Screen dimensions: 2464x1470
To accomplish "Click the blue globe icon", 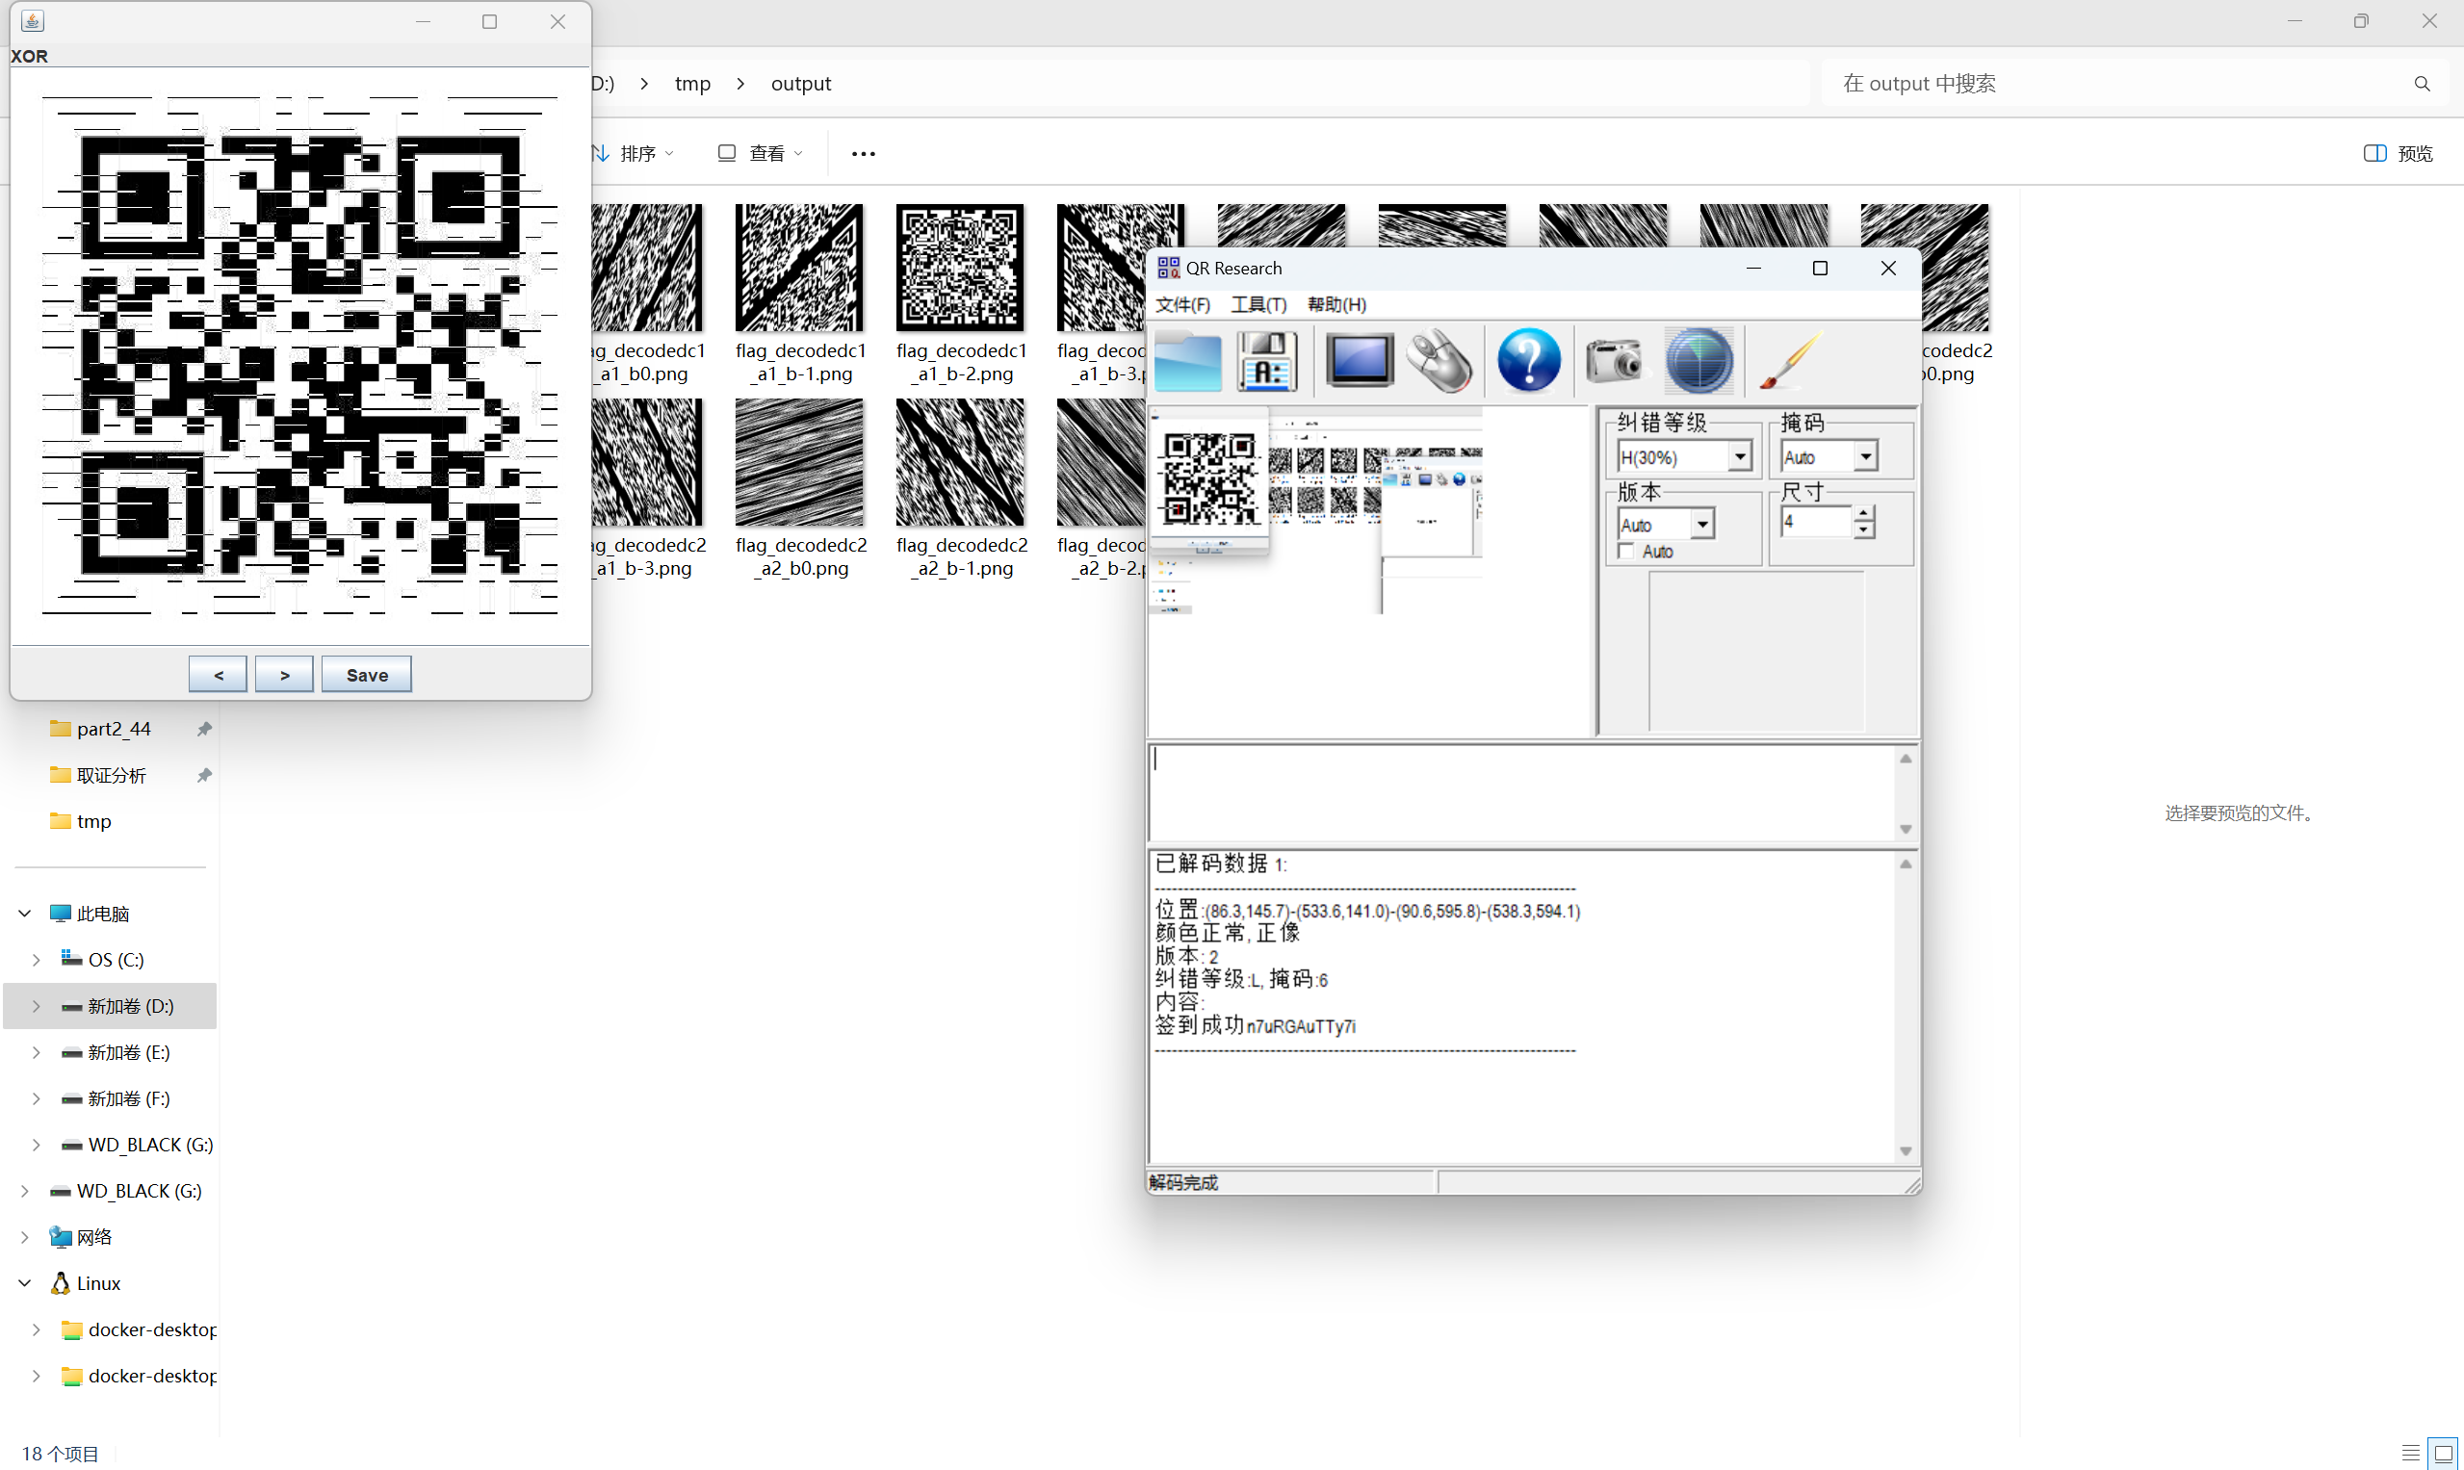I will 1699,362.
